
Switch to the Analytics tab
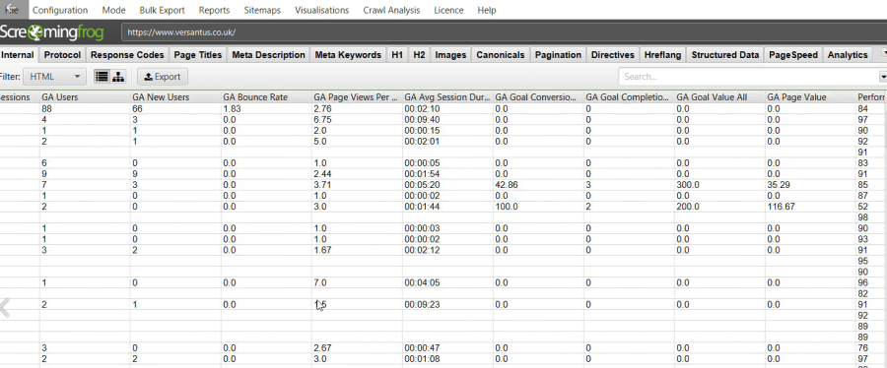point(848,55)
